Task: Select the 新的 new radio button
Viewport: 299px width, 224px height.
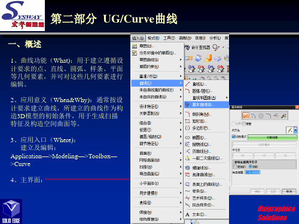Action: pos(251,167)
